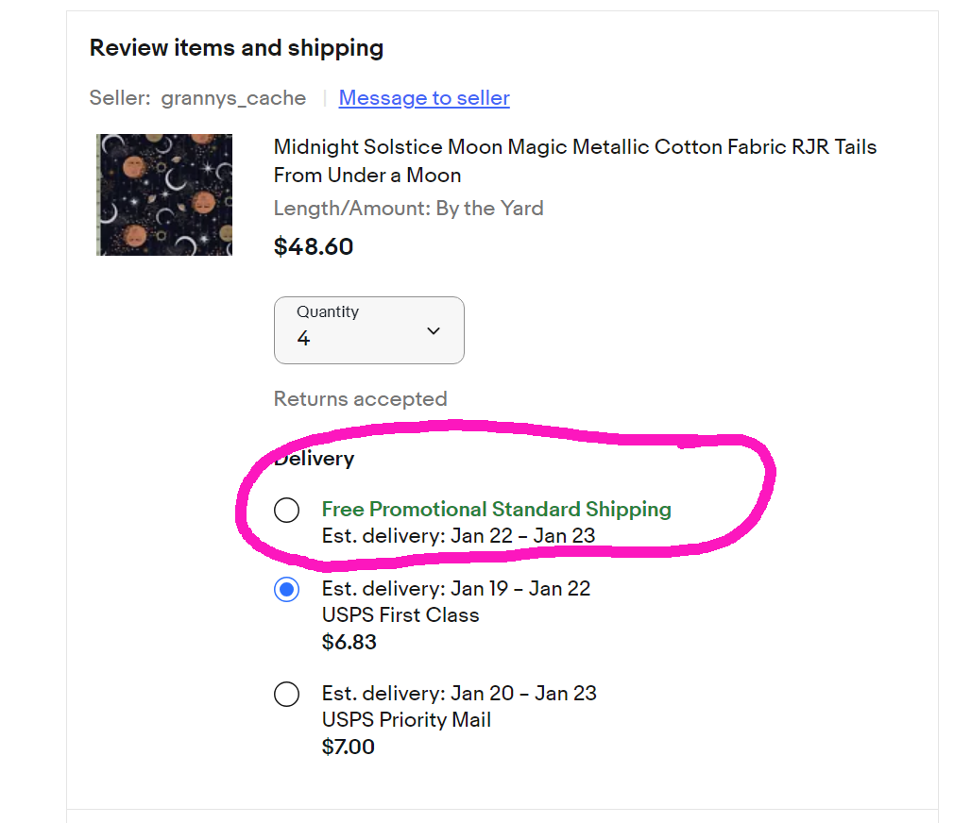The image size is (954, 823).
Task: Click the Quantity dropdown chevron arrow
Action: 434,330
